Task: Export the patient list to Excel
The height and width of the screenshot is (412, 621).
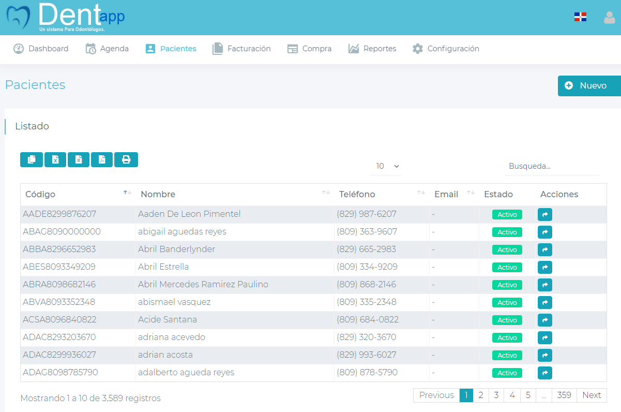Action: (x=55, y=160)
